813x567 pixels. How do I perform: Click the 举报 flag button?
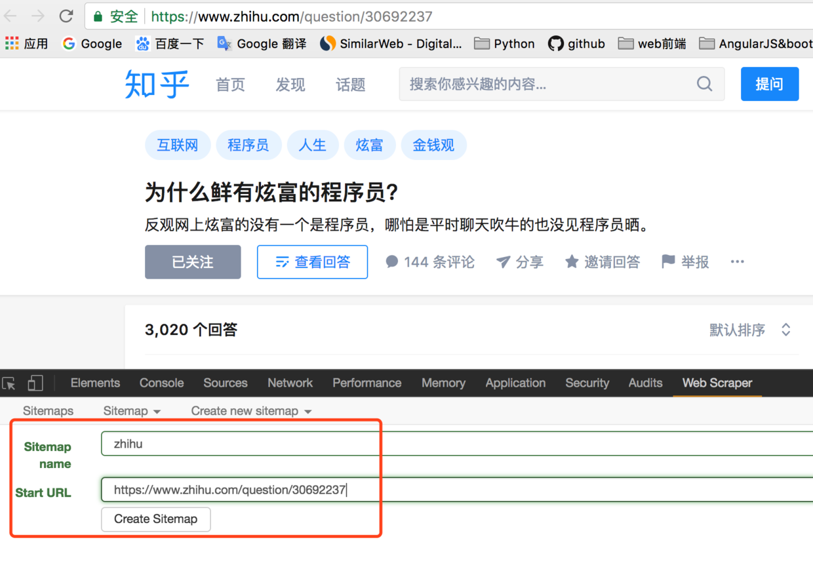[x=685, y=262]
